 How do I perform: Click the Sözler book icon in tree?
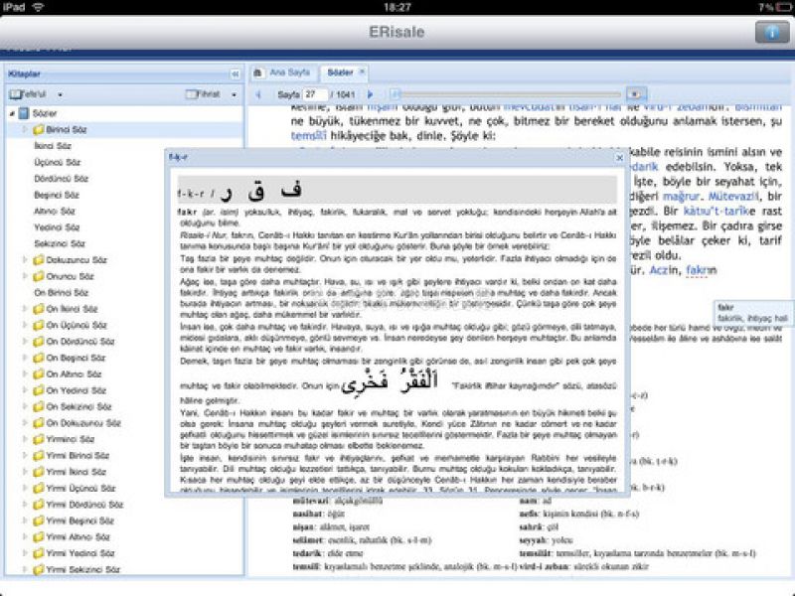[x=24, y=113]
